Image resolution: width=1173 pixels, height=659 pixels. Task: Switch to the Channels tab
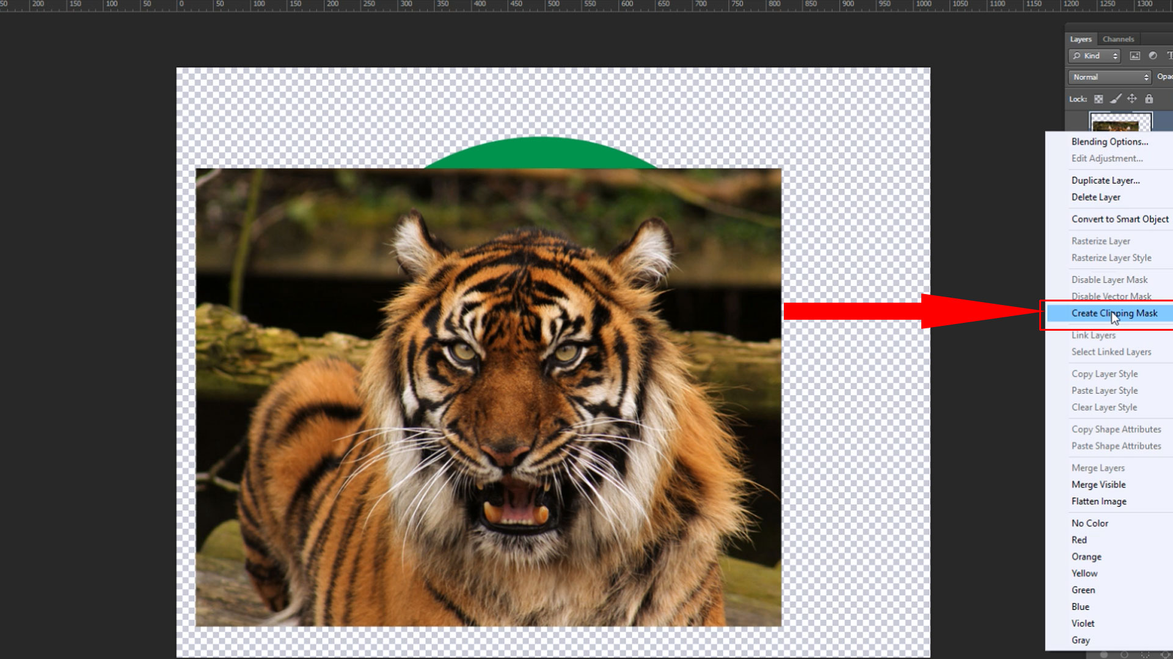tap(1118, 39)
